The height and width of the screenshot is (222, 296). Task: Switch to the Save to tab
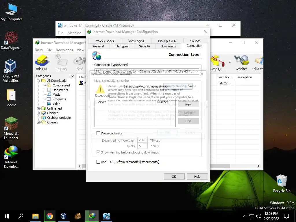click(x=145, y=46)
